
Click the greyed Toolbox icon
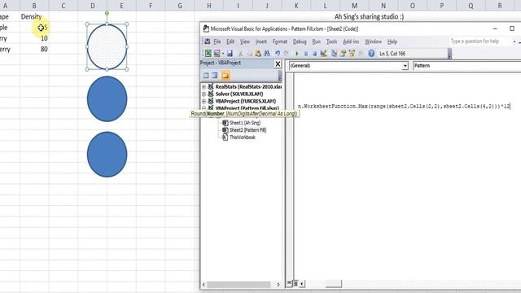pyautogui.click(x=361, y=53)
